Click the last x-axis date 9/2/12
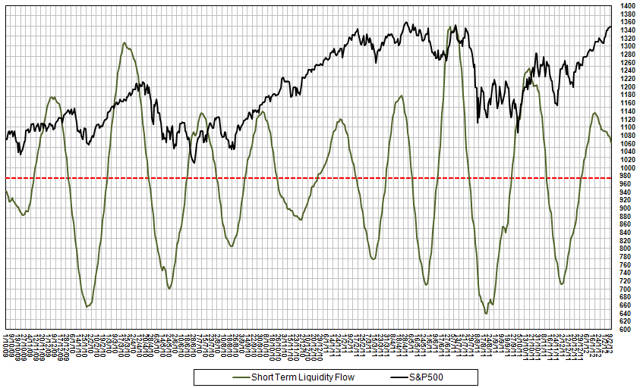 click(610, 342)
